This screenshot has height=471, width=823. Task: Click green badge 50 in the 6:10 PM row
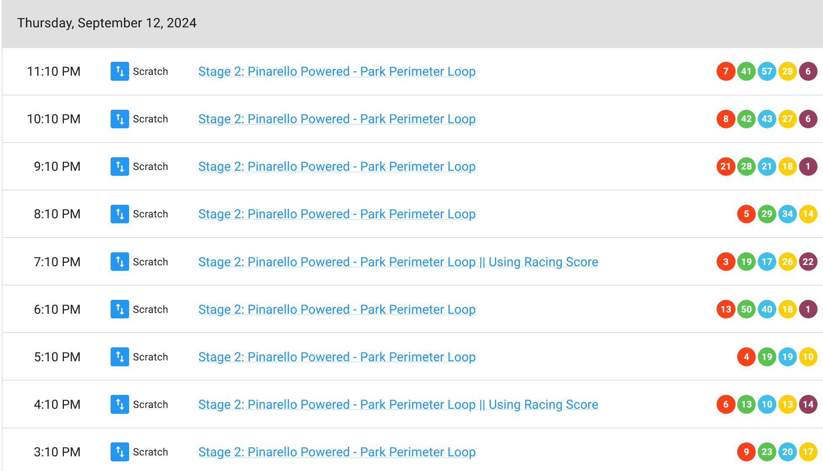point(746,309)
